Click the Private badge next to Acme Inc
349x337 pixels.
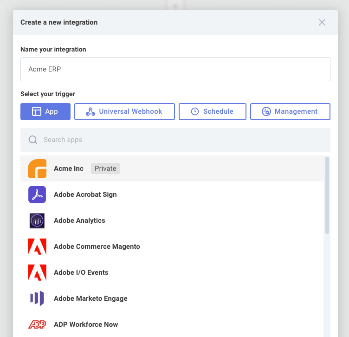(105, 168)
